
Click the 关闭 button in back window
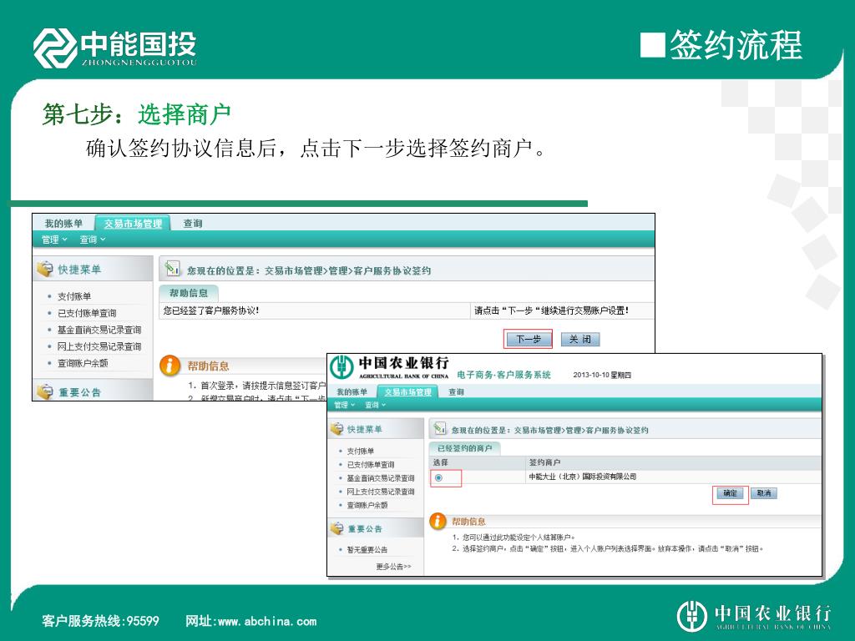[x=579, y=339]
